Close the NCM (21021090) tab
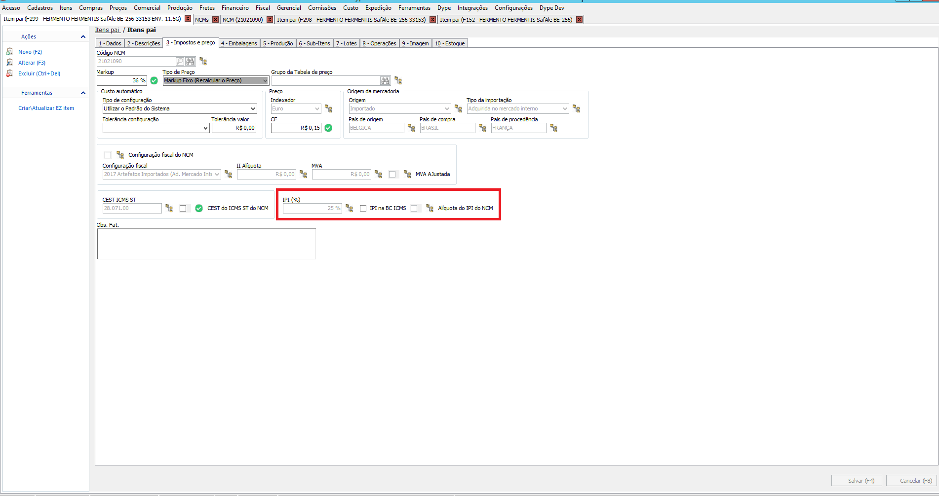 pos(270,20)
